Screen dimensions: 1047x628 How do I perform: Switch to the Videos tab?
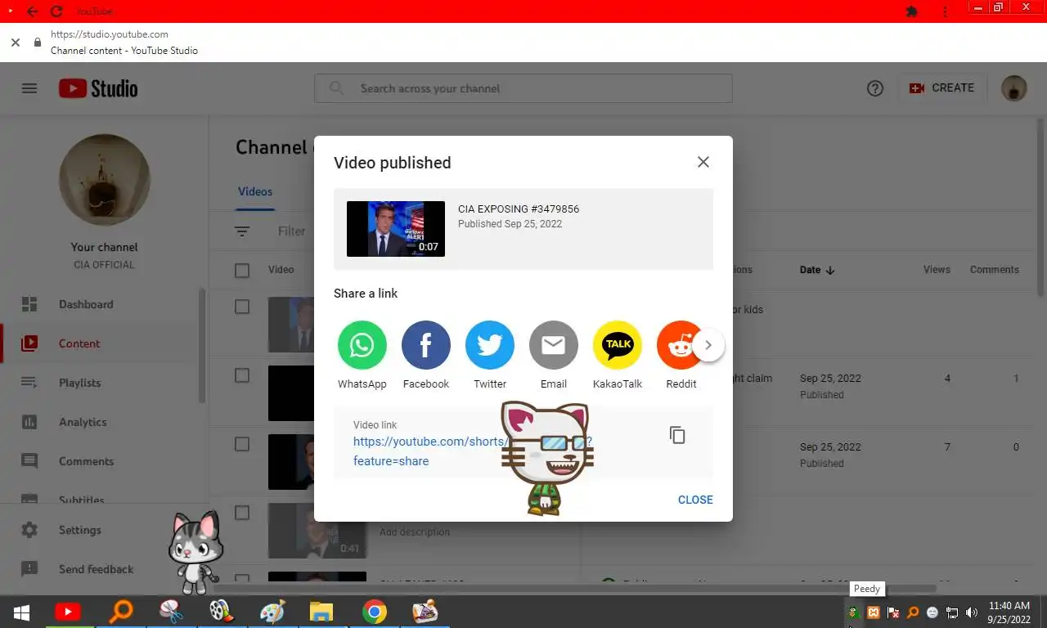(x=255, y=191)
